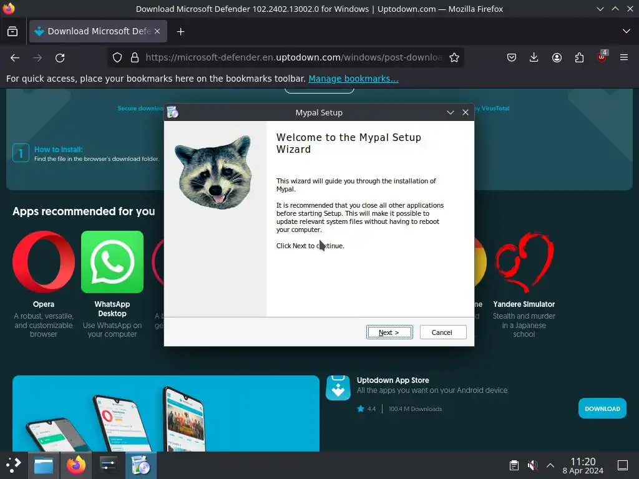Image resolution: width=639 pixels, height=479 pixels.
Task: Show site security padlock info
Action: [135, 58]
